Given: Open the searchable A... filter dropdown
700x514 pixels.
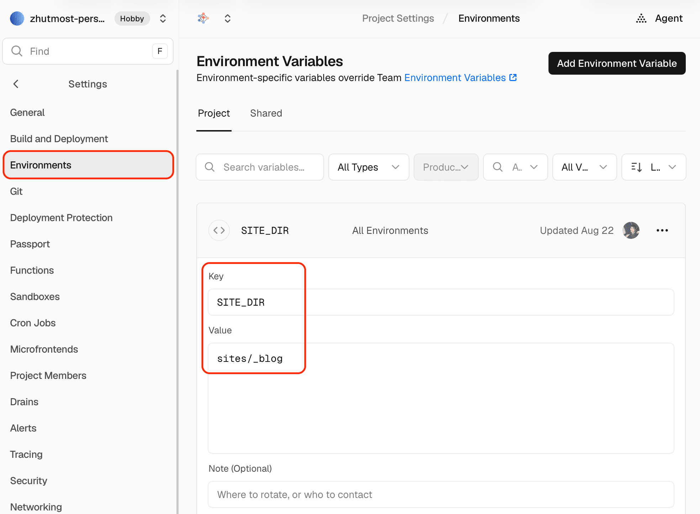Looking at the screenshot, I should click(x=515, y=167).
